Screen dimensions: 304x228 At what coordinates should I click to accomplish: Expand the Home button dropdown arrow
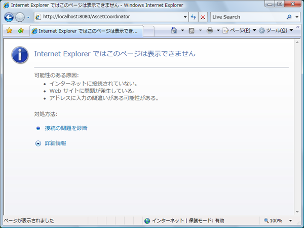click(x=182, y=30)
